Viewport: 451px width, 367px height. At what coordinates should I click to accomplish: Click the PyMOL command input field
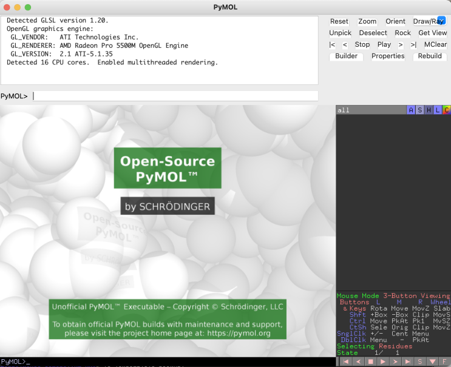click(x=175, y=96)
